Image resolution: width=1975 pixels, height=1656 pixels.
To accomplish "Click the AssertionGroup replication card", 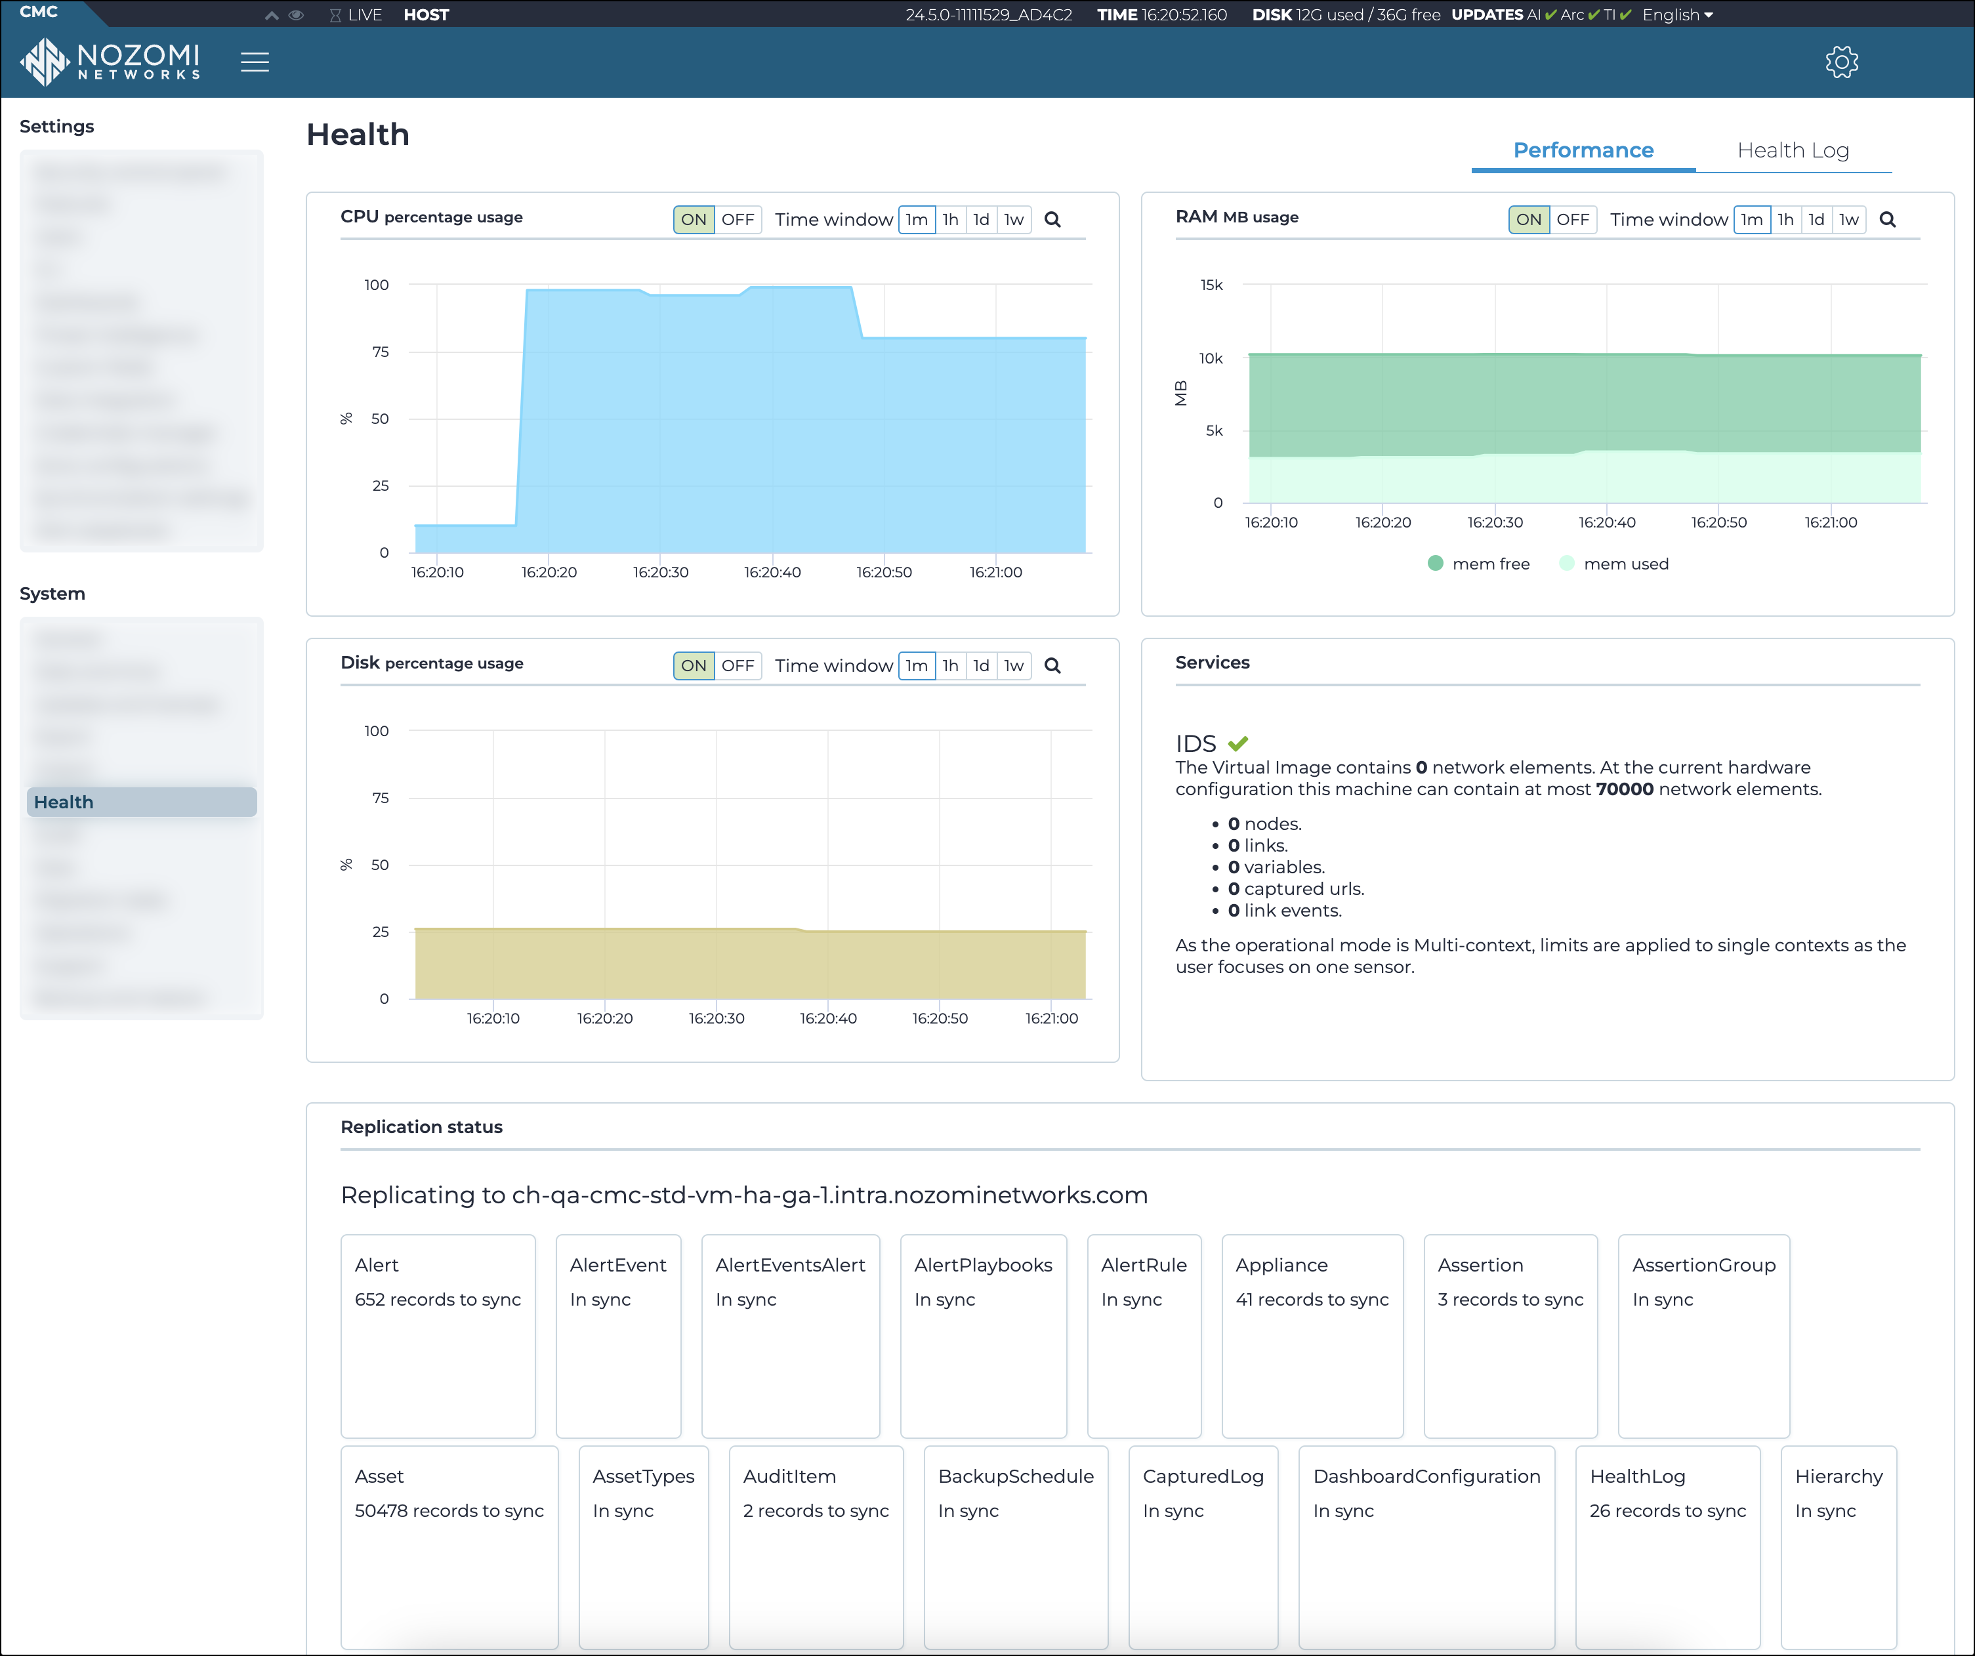I will click(1704, 1336).
